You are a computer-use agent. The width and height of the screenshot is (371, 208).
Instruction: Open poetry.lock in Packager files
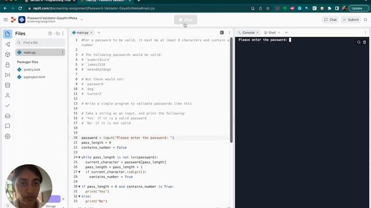[x=32, y=69]
